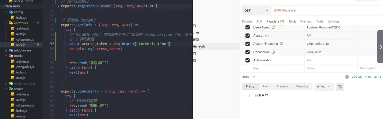
Task: Collapse the model folder chevron
Action: tap(6, 56)
